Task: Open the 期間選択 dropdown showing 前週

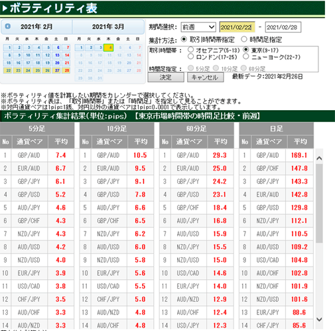Action: [198, 27]
